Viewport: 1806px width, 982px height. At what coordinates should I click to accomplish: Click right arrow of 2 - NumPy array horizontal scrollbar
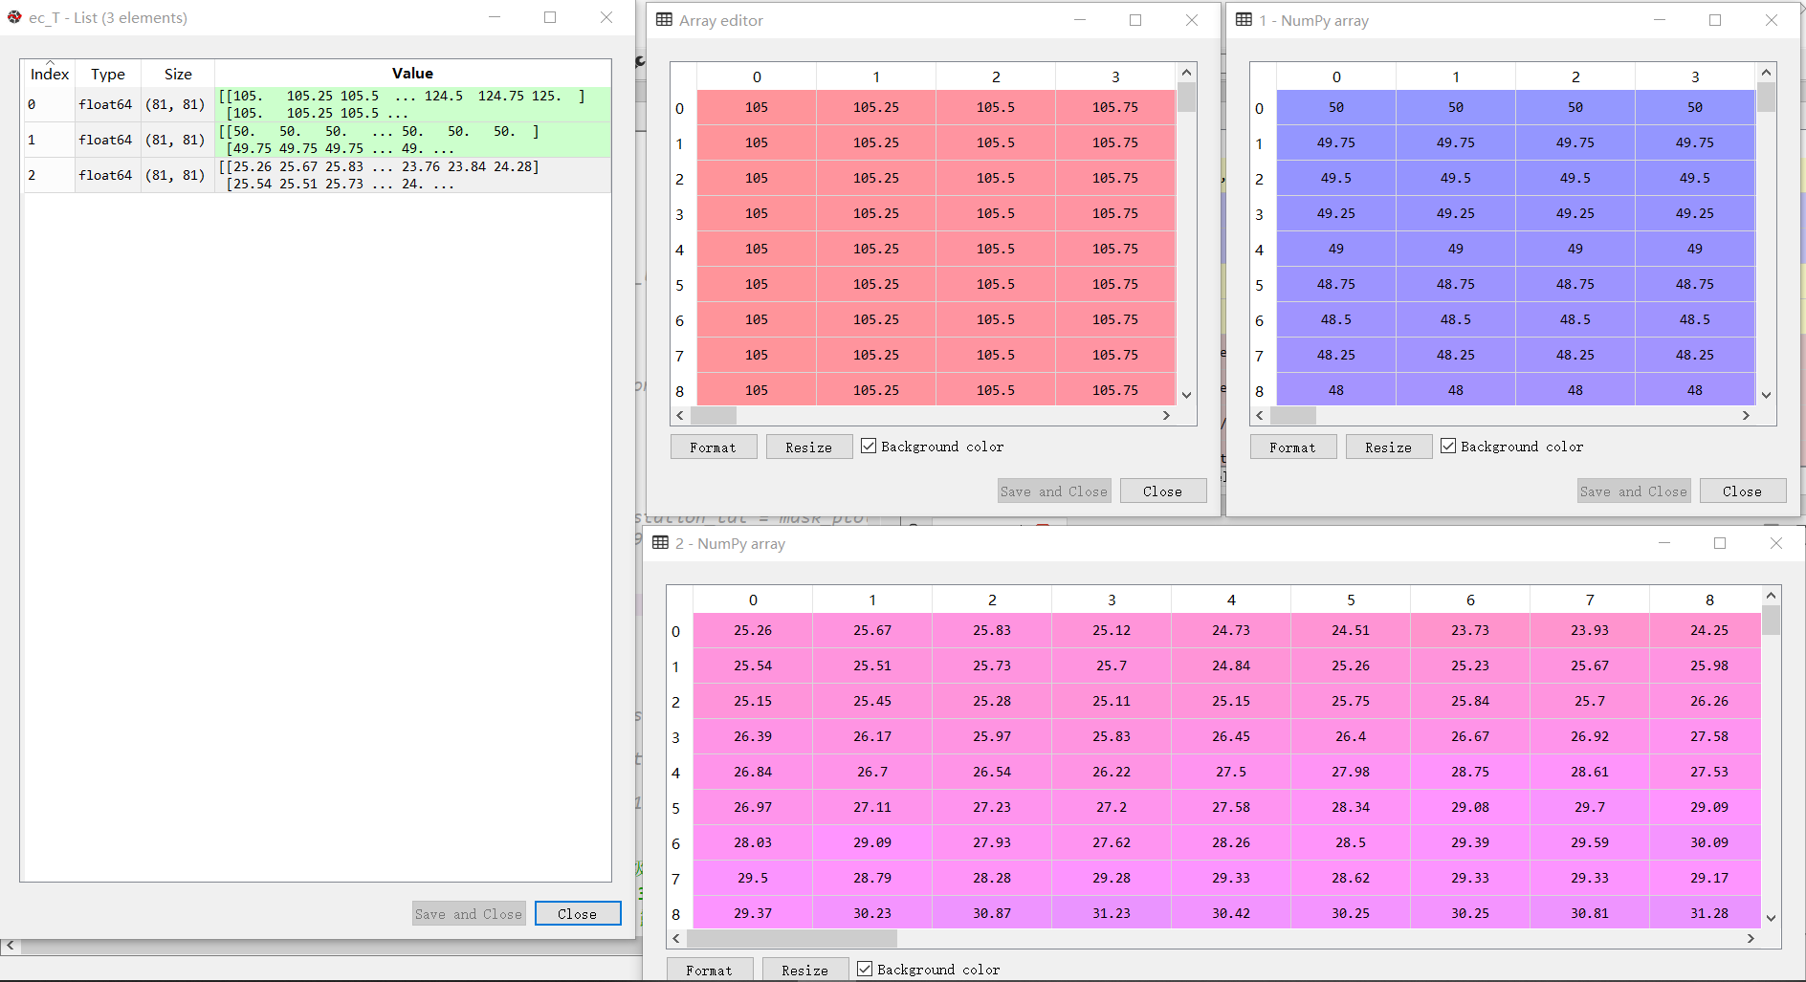click(1751, 938)
